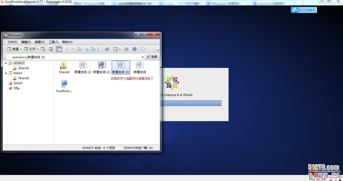
Task: Select the 新建会话 (2) session icon
Action: 102,67
